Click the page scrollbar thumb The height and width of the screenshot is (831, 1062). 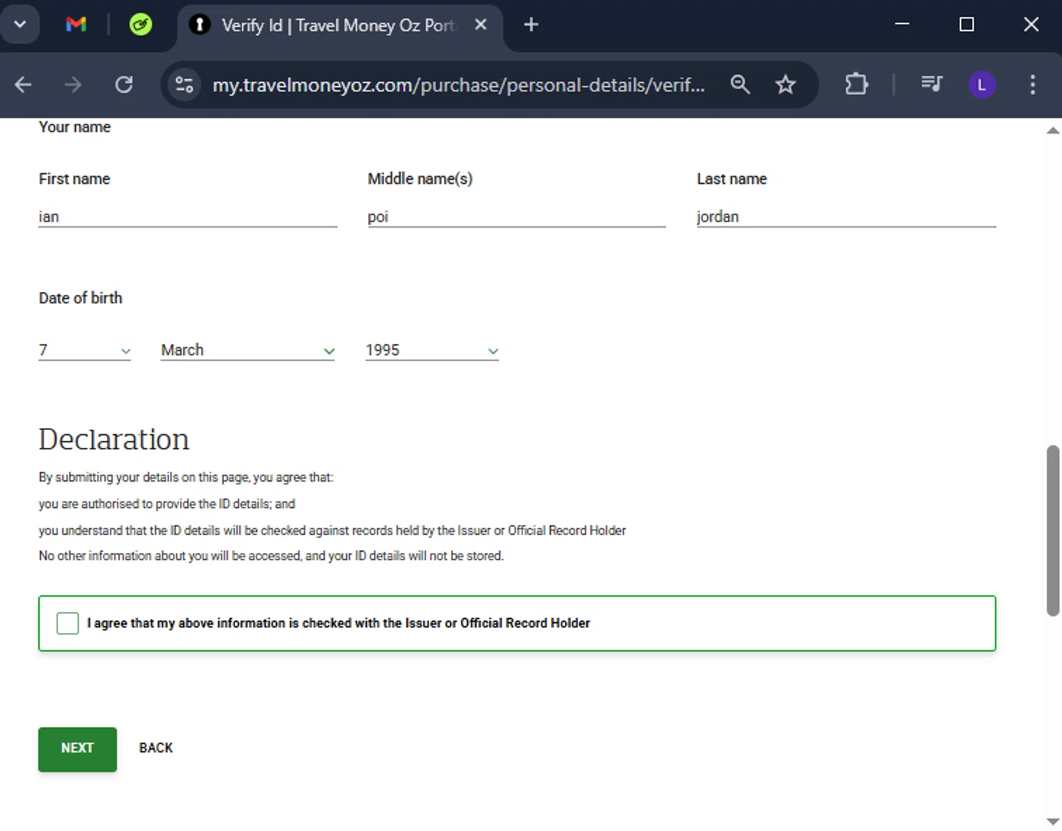pyautogui.click(x=1053, y=530)
